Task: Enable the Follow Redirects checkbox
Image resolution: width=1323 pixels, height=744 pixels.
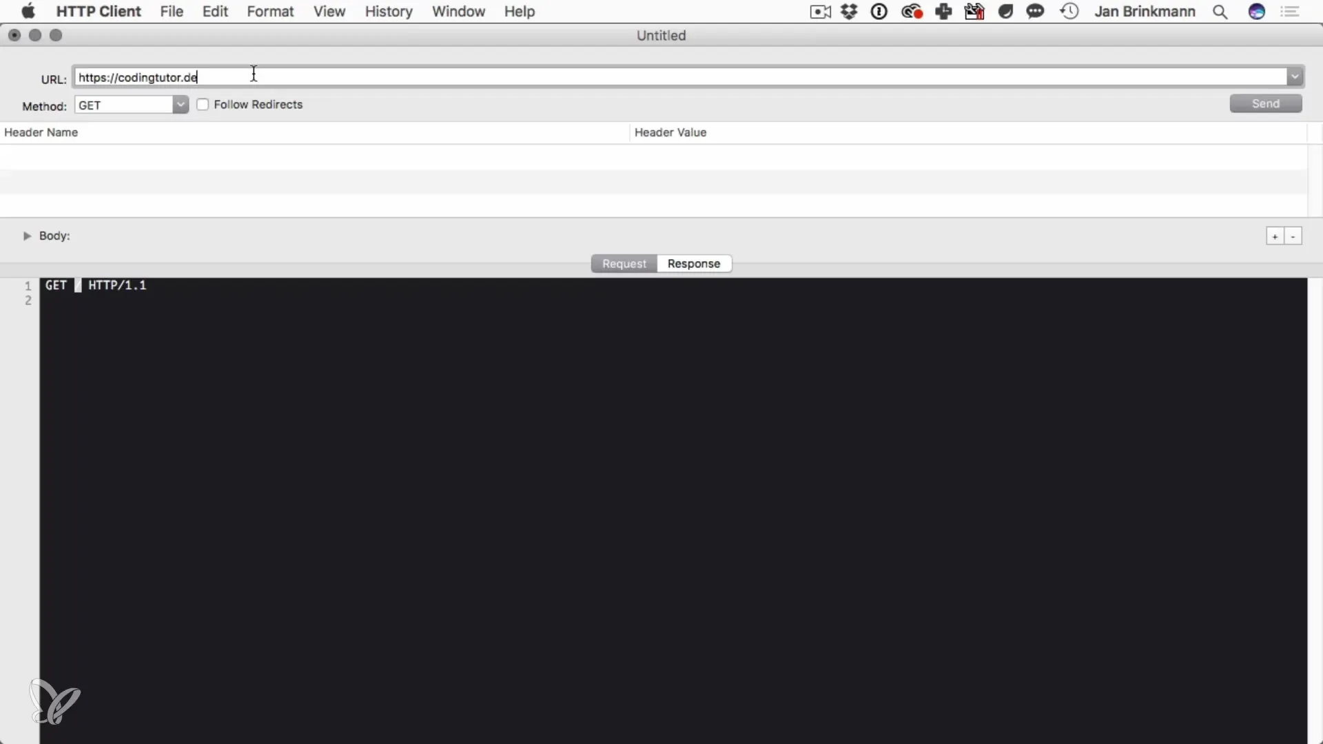Action: (203, 105)
